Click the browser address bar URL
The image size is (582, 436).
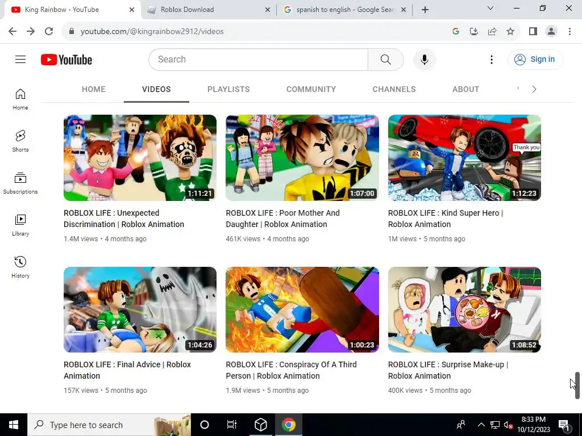coord(152,31)
